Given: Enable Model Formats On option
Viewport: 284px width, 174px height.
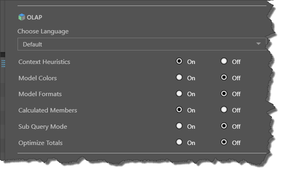Looking at the screenshot, I should tap(179, 93).
